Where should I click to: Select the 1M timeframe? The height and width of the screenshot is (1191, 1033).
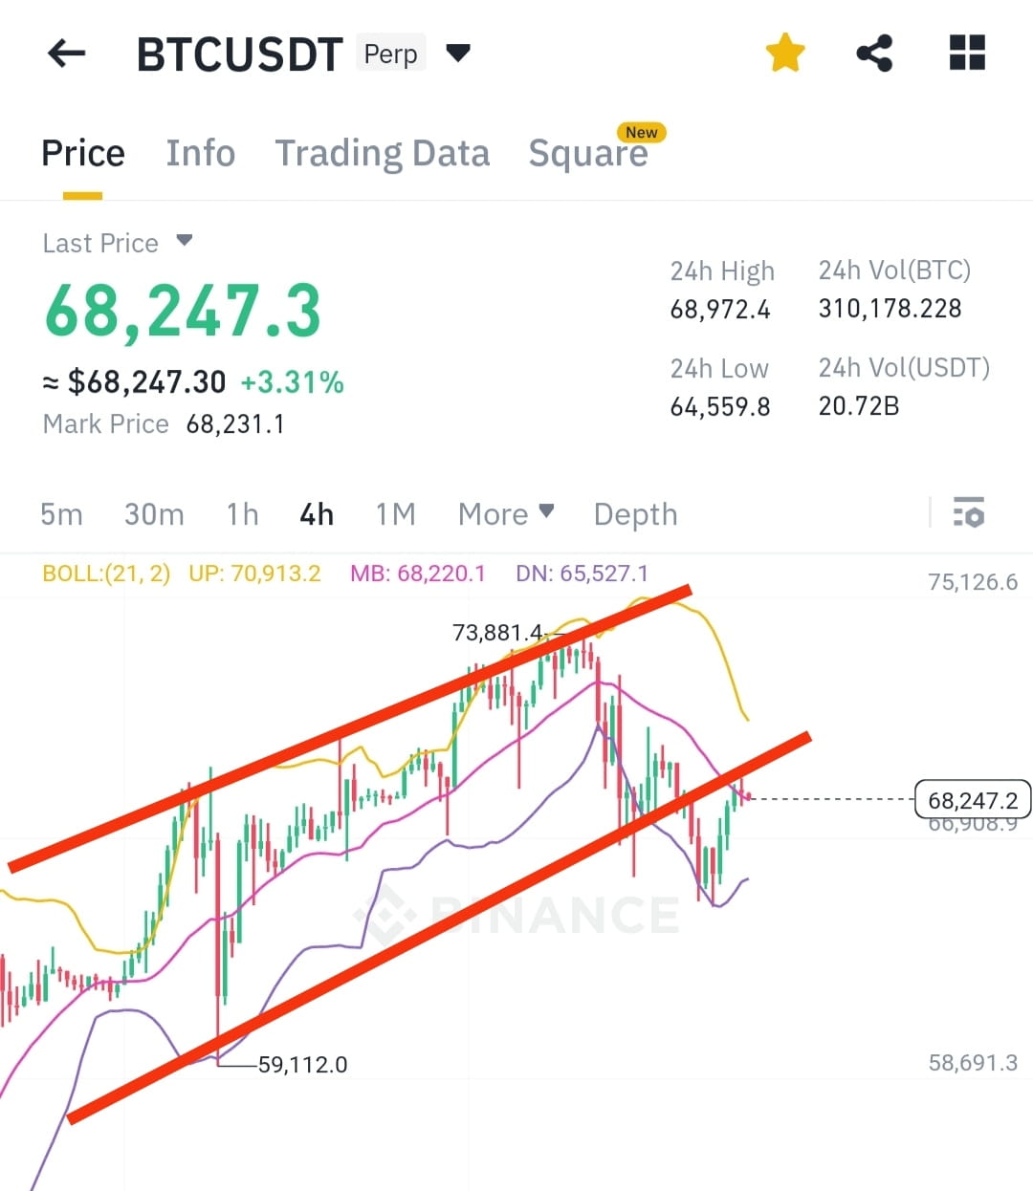pyautogui.click(x=395, y=513)
